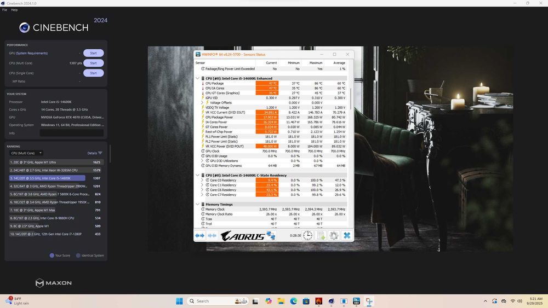The height and width of the screenshot is (308, 548).
Task: Expand the Core C6 Residency row
Action: click(202, 190)
